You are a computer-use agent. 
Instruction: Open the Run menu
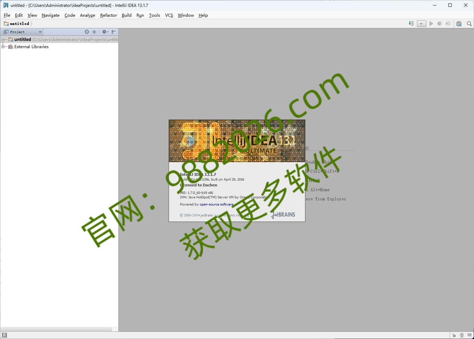tap(140, 15)
